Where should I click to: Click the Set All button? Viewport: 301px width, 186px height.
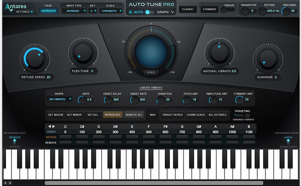93,115
